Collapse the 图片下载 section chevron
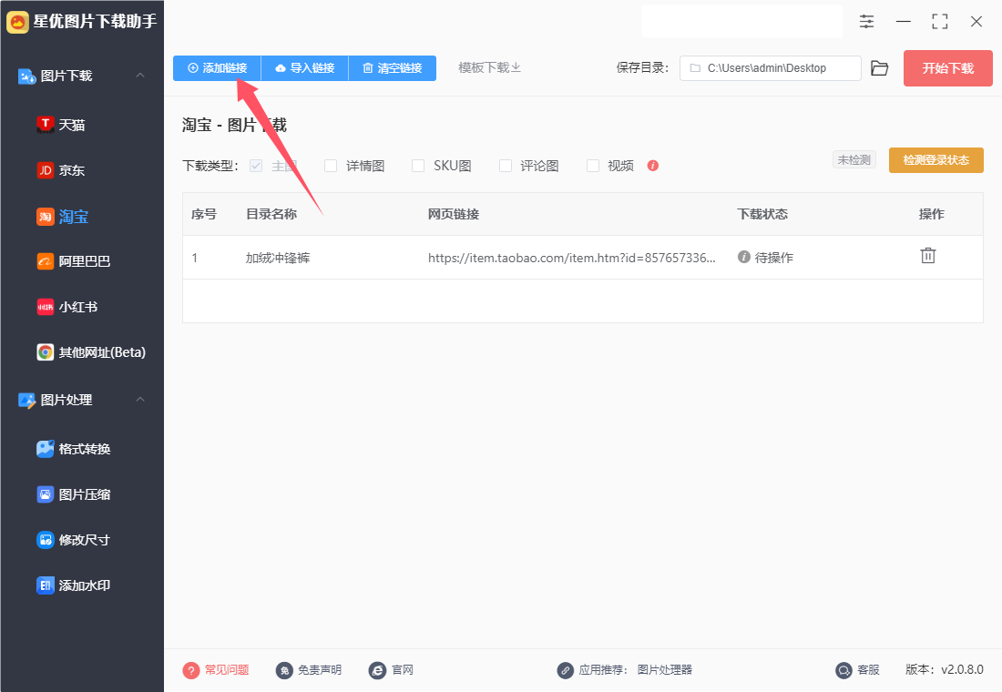 point(140,76)
